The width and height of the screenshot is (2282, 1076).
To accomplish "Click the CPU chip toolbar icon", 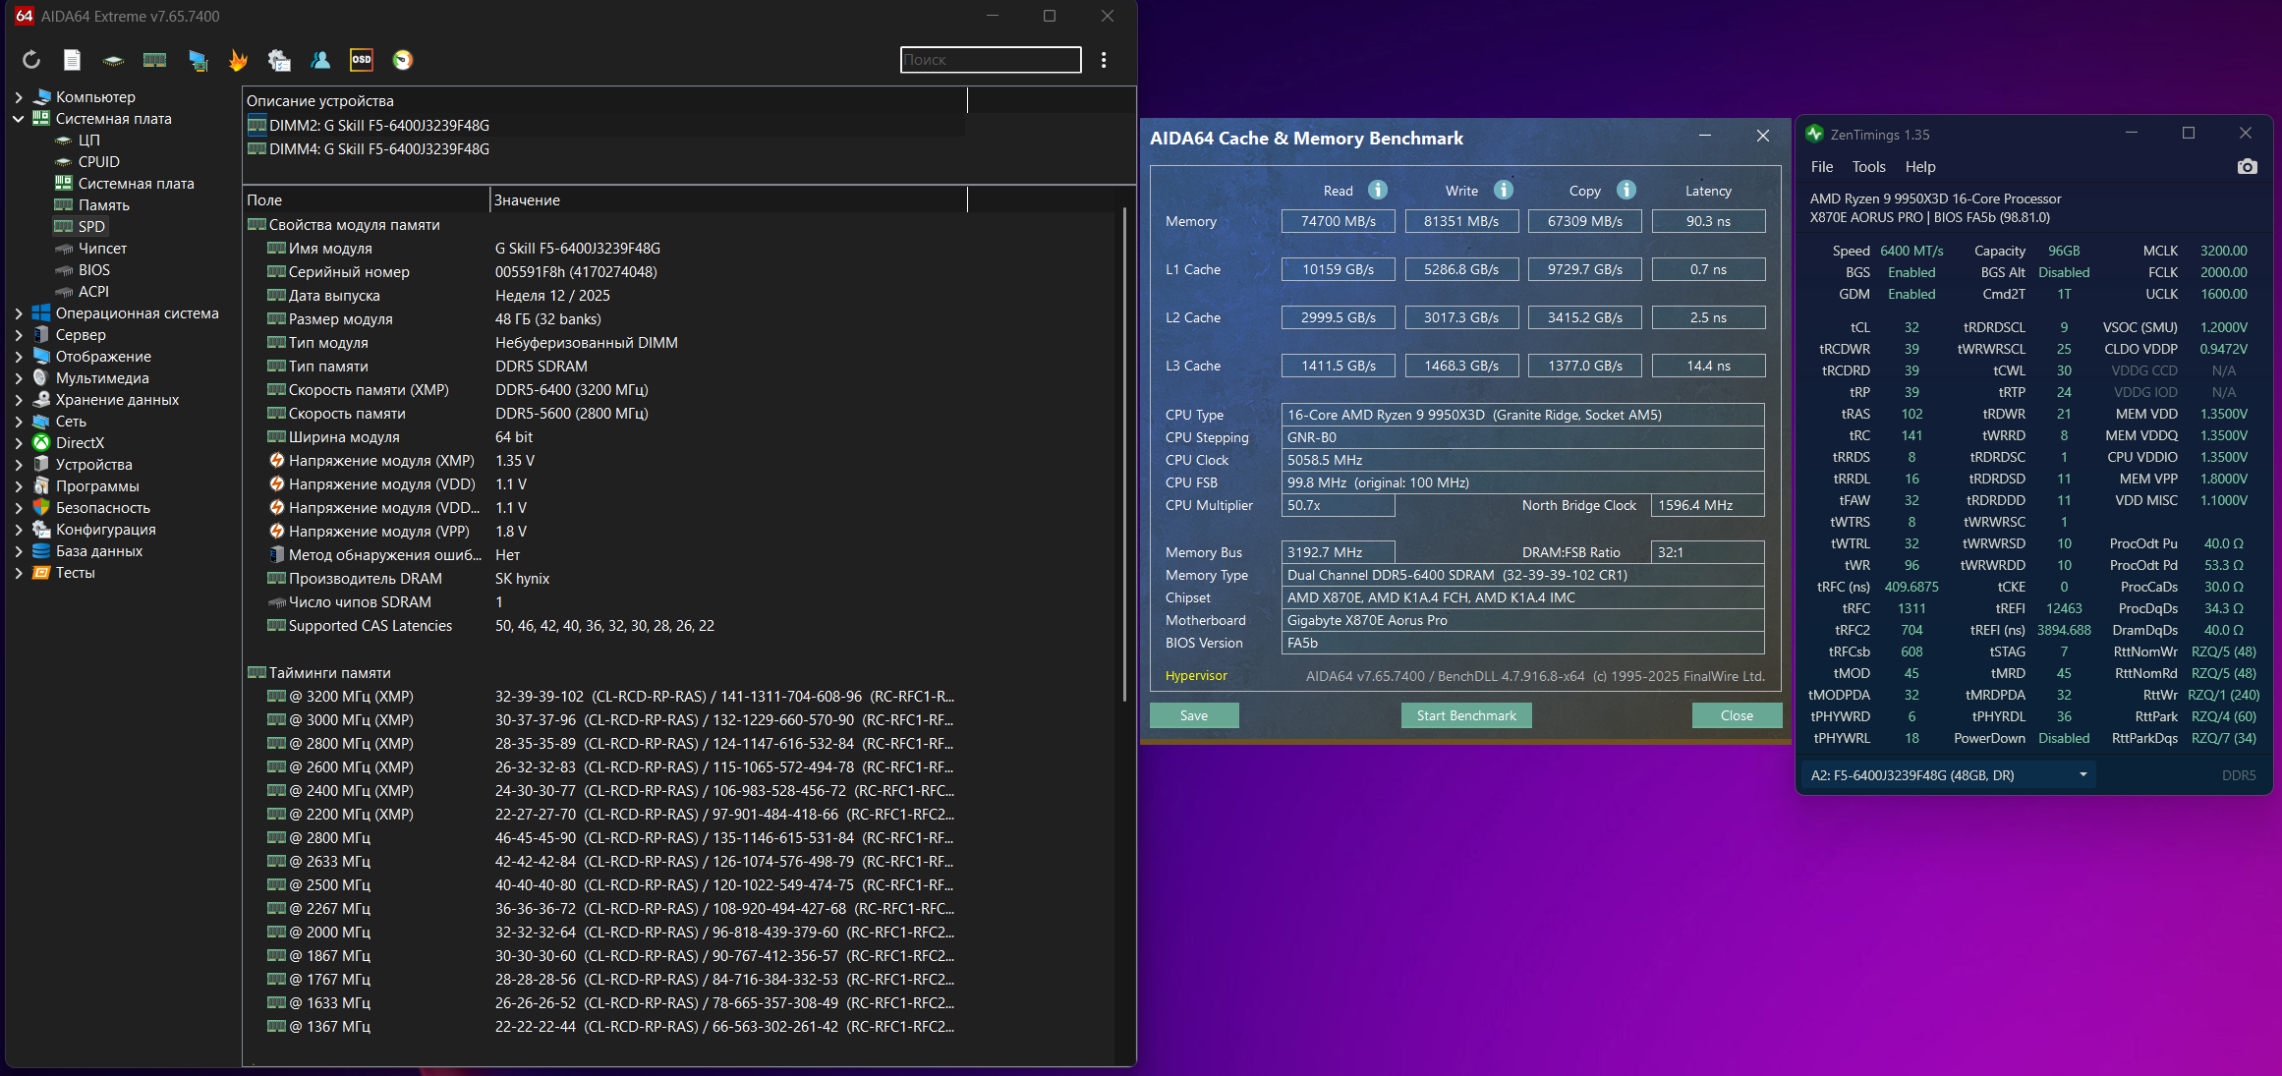I will coord(113,61).
